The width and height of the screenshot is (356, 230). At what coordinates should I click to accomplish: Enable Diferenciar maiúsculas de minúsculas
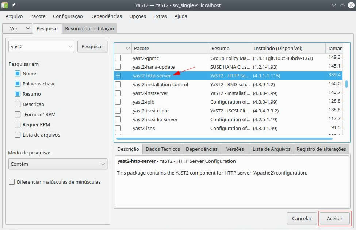click(x=12, y=182)
